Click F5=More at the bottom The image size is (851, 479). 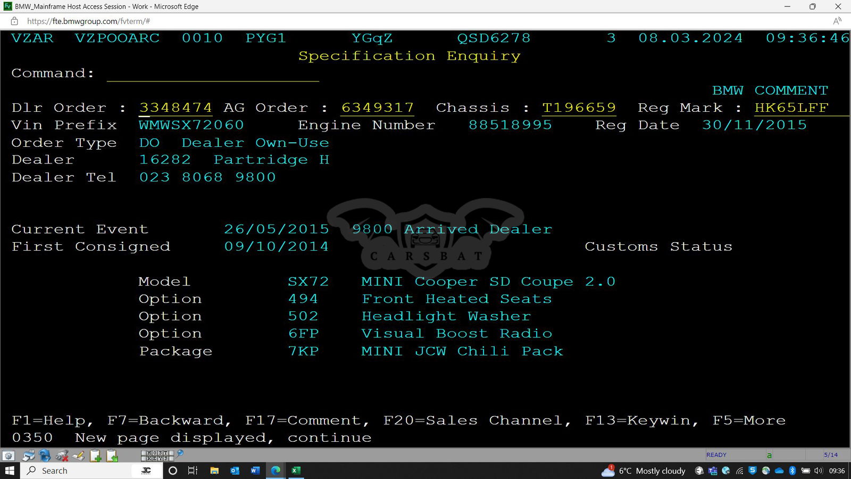tap(749, 420)
